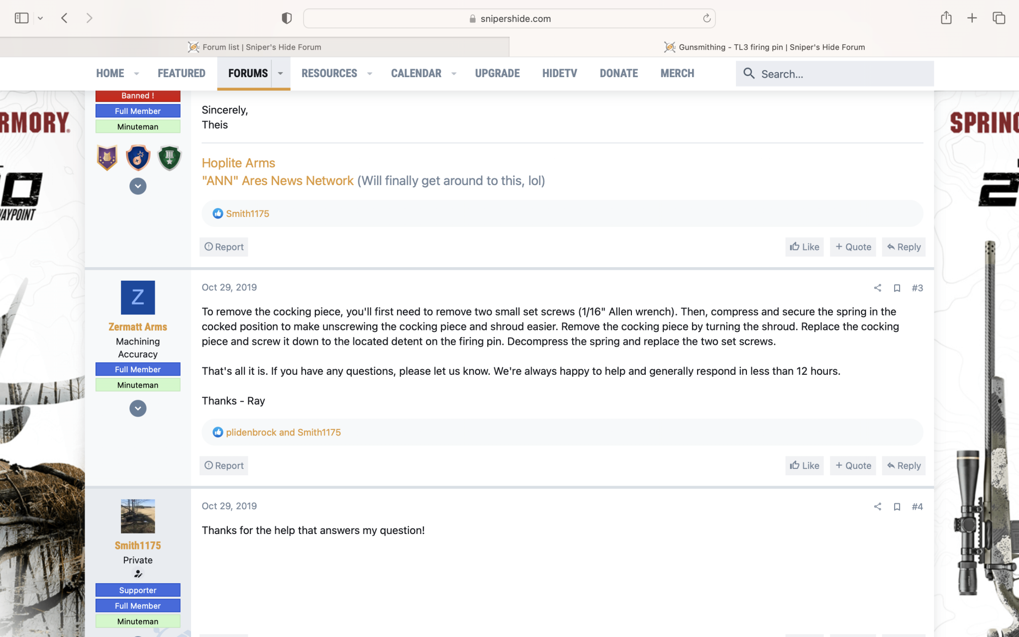Screen dimensions: 1019x637
Task: Expand the banned member's details chevron
Action: click(x=138, y=186)
